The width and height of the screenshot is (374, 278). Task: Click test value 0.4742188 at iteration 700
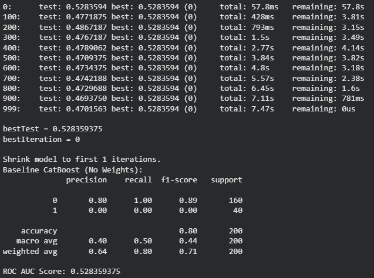point(86,79)
